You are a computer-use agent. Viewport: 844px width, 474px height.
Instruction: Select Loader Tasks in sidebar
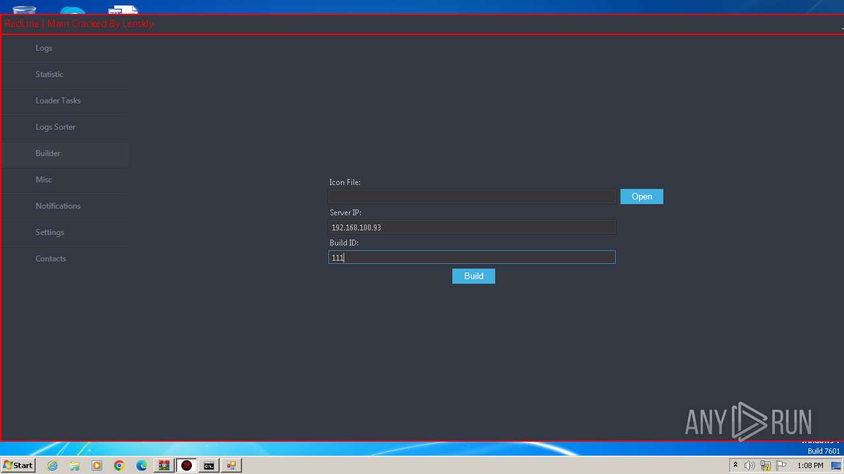point(64,101)
